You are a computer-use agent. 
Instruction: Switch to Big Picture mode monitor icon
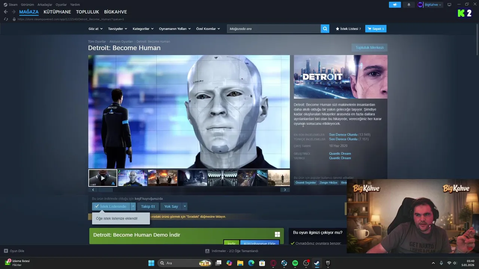click(449, 4)
